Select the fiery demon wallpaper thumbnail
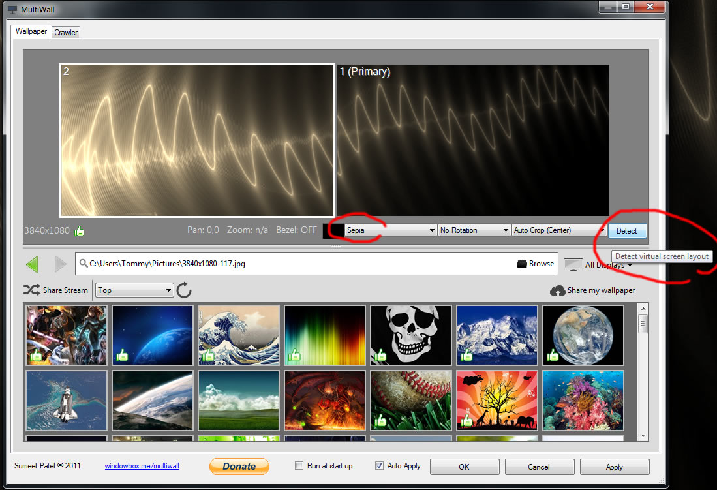This screenshot has height=490, width=717. pyautogui.click(x=325, y=401)
